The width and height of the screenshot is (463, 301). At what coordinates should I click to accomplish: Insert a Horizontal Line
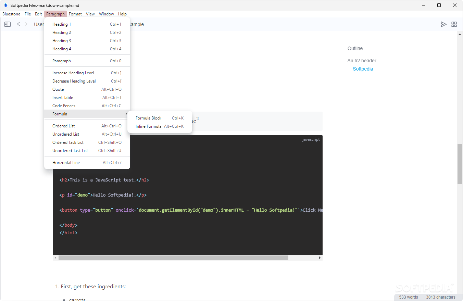[x=87, y=163]
